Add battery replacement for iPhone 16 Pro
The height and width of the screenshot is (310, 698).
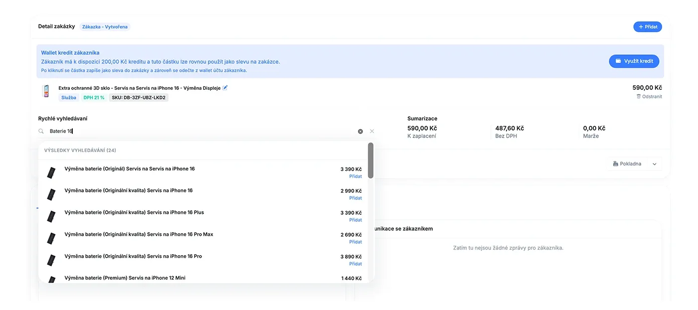coord(355,264)
